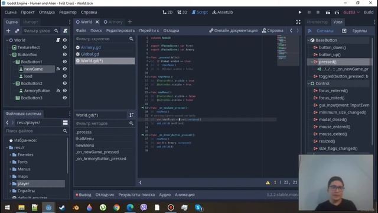Expand the Fonts folder
The width and height of the screenshot is (378, 213).
click(x=11, y=162)
